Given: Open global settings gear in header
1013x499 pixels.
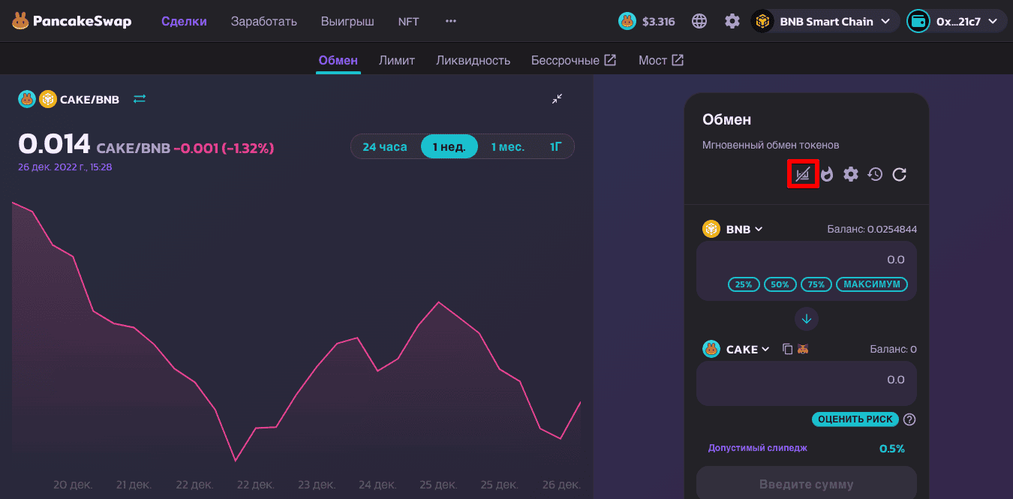Looking at the screenshot, I should [x=732, y=21].
